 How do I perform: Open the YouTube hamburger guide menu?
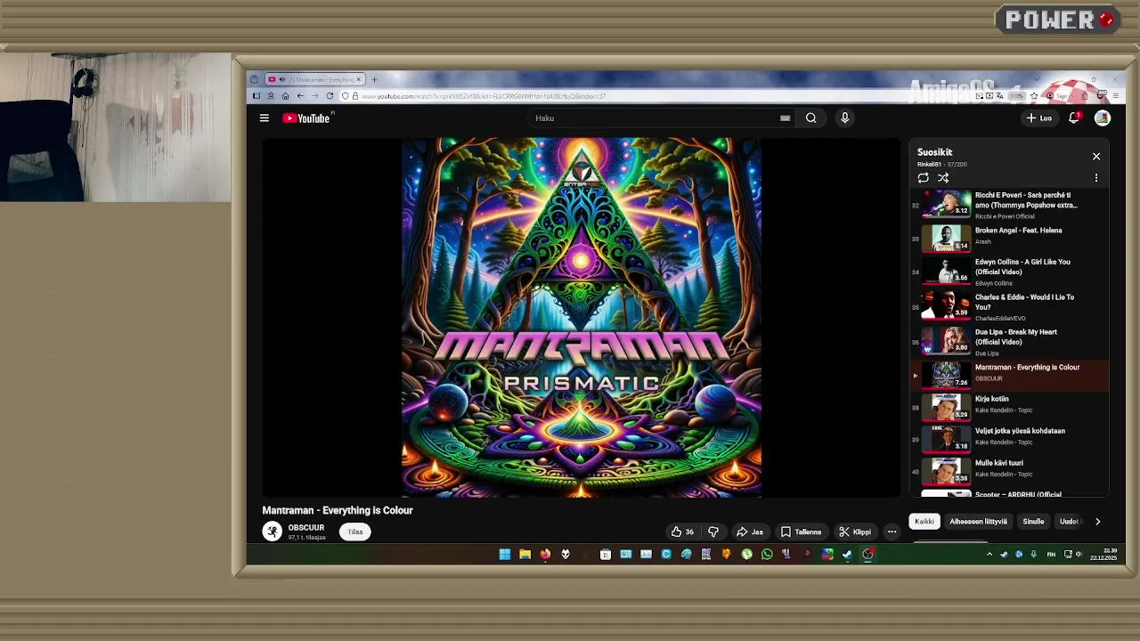click(x=264, y=118)
